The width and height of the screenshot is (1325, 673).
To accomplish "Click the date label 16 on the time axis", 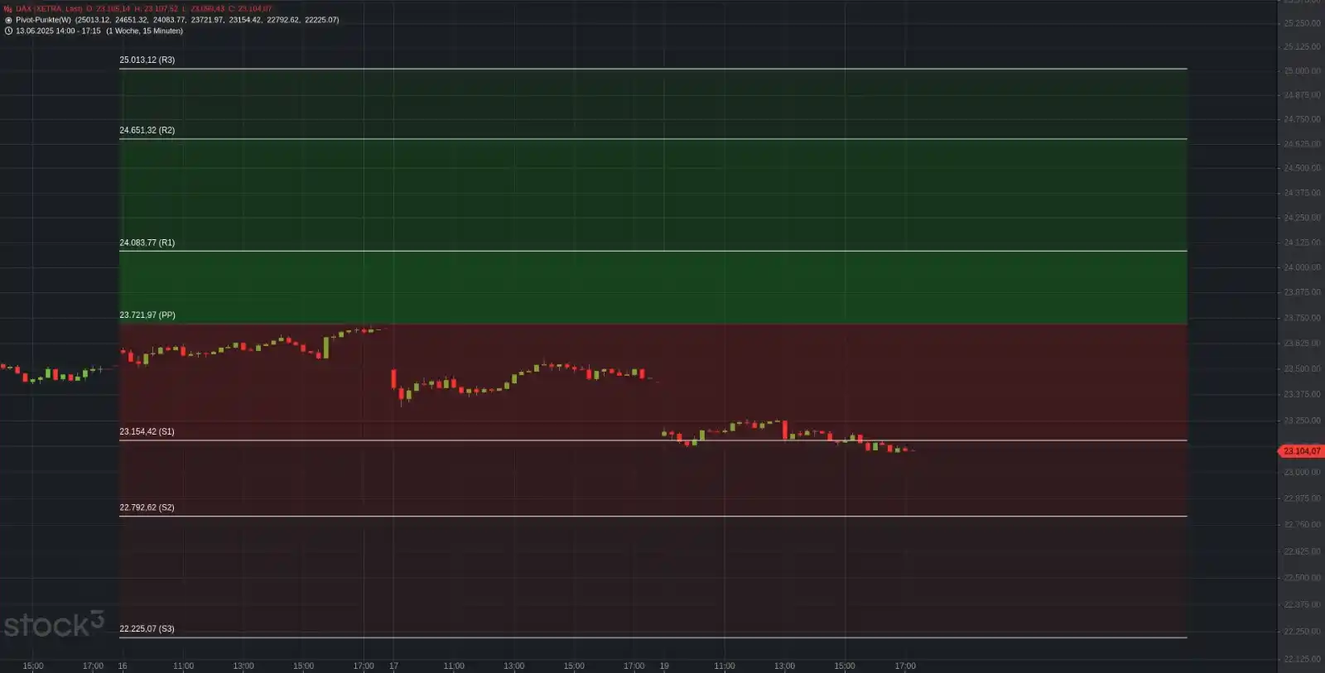I will coord(123,666).
